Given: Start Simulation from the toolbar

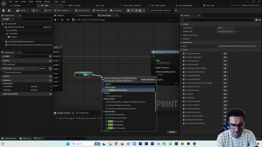Looking at the screenshot, I should tap(116, 11).
